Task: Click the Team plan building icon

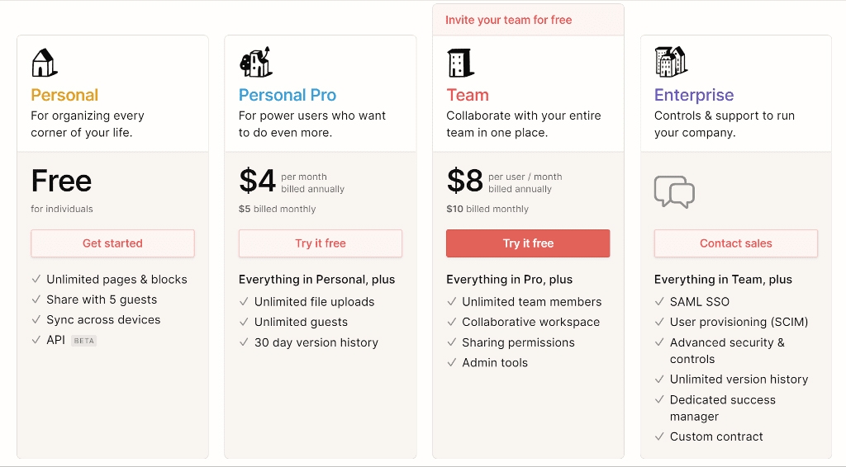Action: 460,63
